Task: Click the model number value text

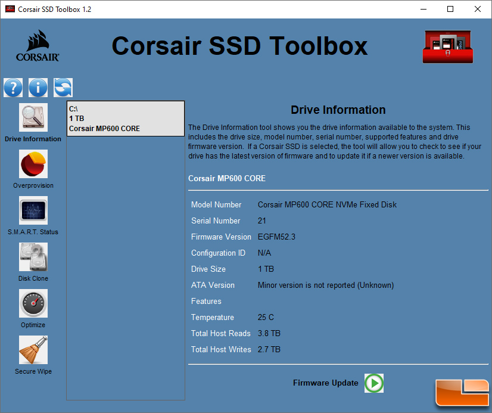Action: pos(327,204)
